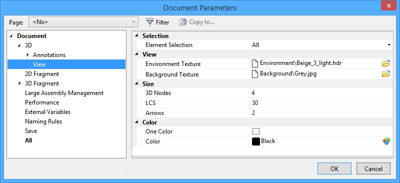This screenshot has height=183, width=400.
Task: Expand the 3D Fragment tree node
Action: coord(20,83)
